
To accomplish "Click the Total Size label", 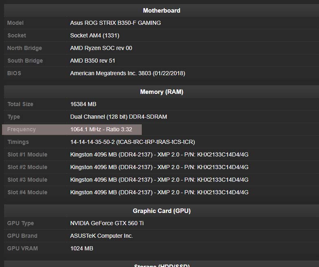I will click(20, 104).
